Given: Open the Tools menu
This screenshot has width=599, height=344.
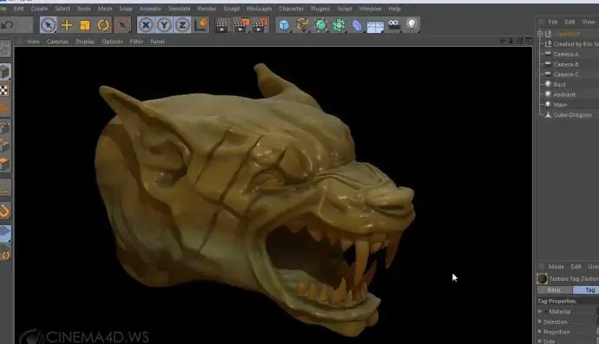Looking at the screenshot, I should 83,9.
